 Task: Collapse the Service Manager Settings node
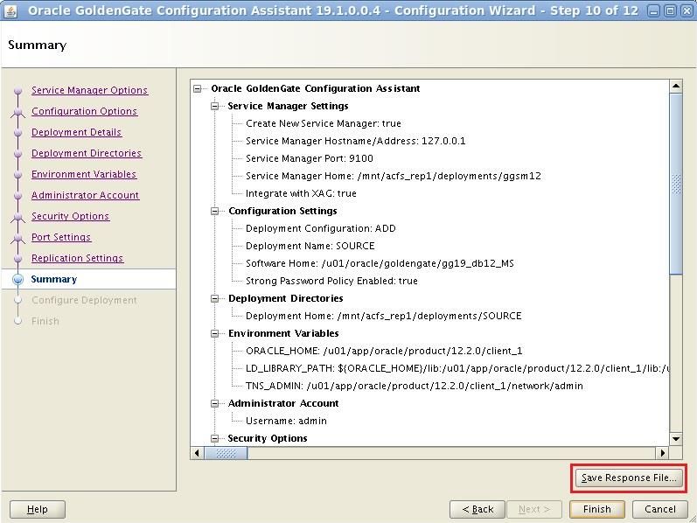215,107
